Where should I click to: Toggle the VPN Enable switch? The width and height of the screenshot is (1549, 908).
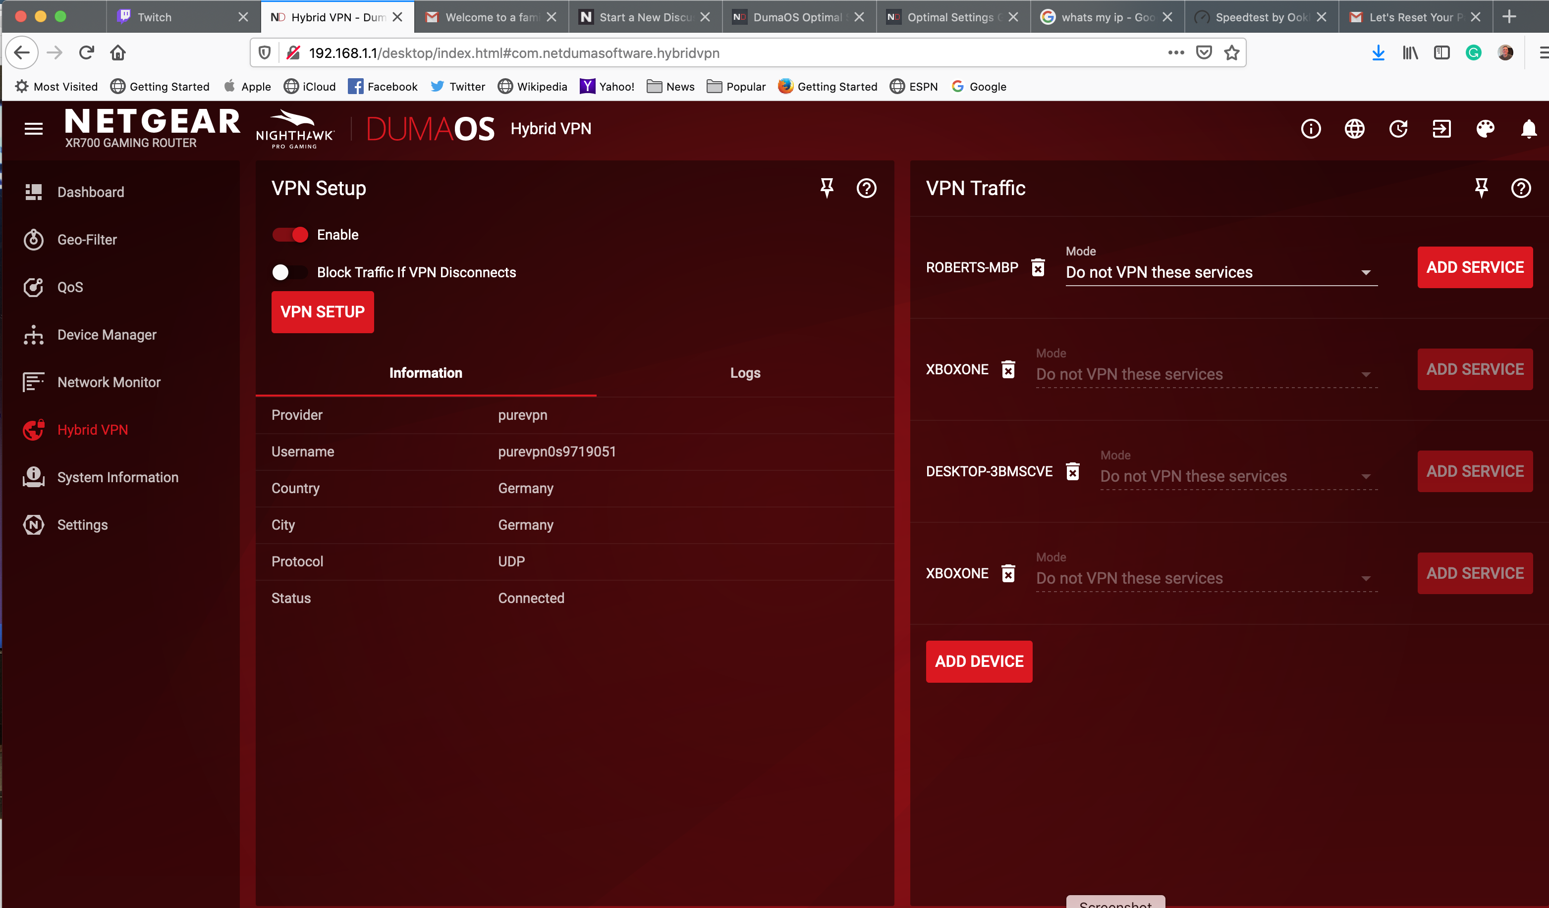tap(290, 235)
